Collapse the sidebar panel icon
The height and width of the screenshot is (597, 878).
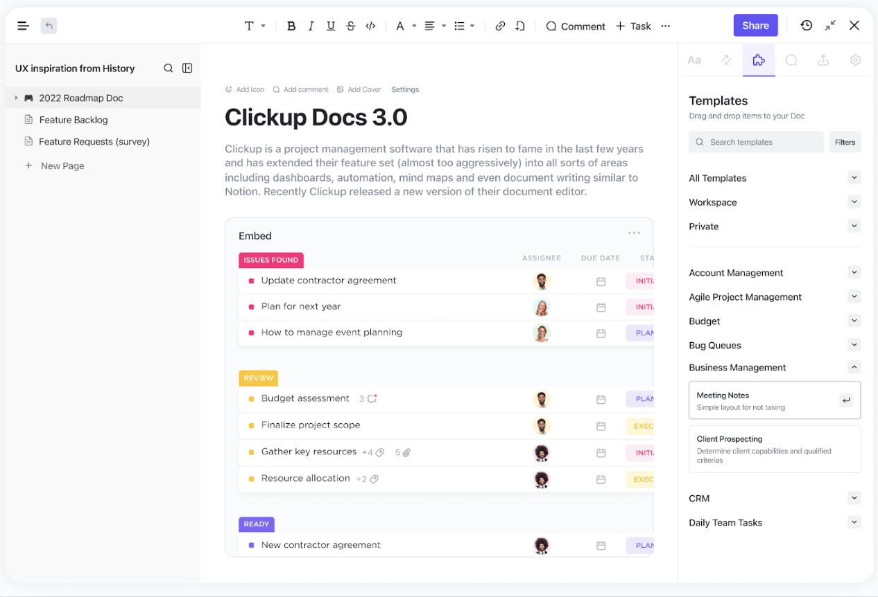tap(187, 68)
